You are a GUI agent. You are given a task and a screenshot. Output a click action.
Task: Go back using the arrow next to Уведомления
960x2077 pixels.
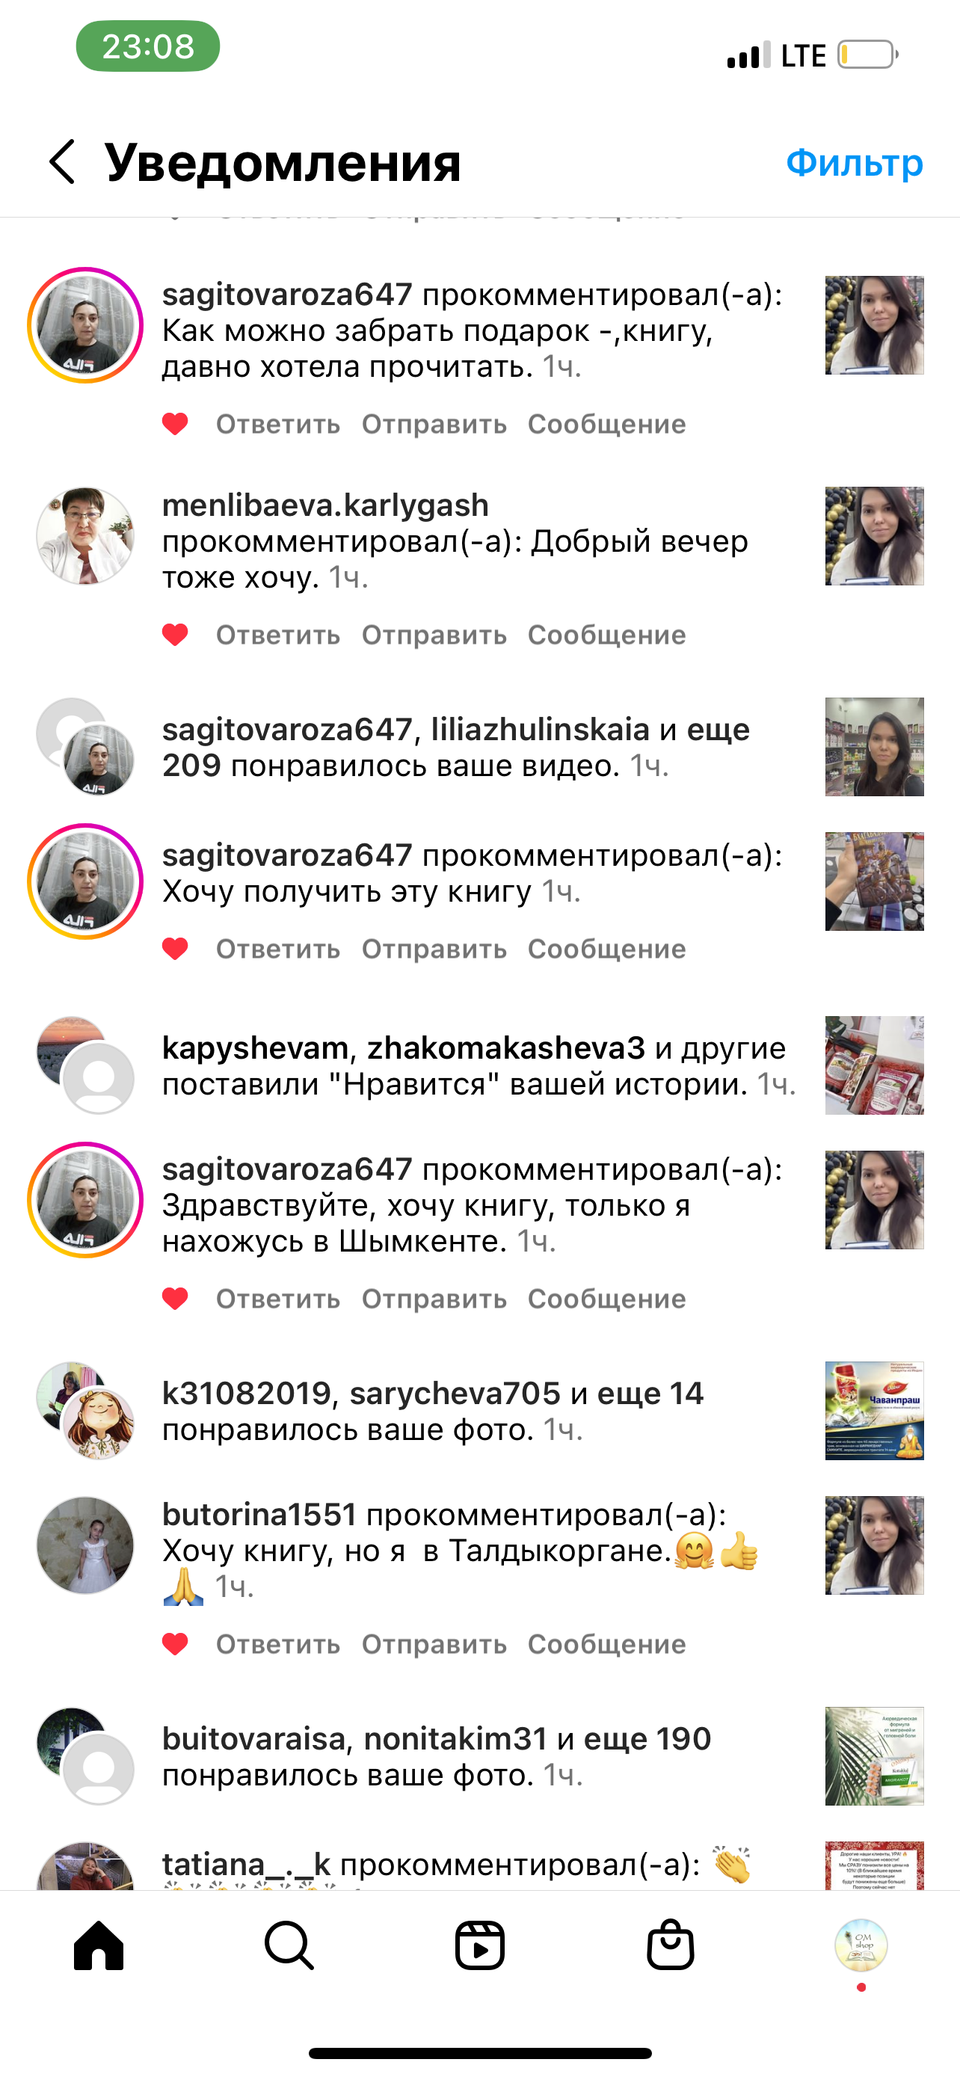(62, 162)
